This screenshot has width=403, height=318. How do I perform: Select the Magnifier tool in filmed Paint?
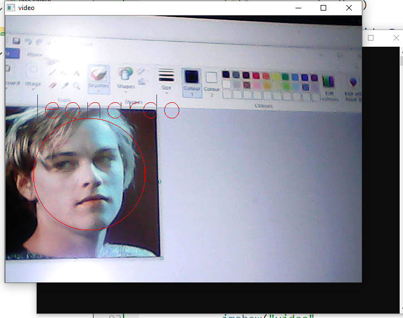[76, 86]
